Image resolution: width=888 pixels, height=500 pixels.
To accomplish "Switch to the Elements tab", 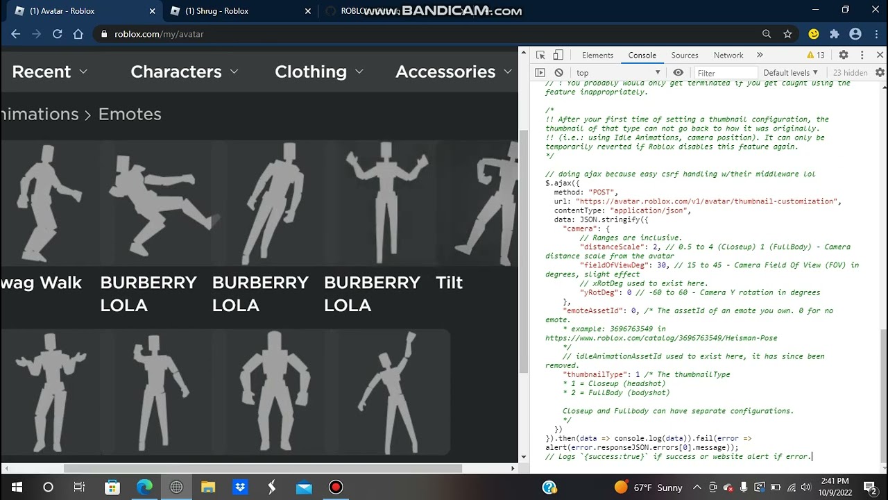I will [x=597, y=55].
